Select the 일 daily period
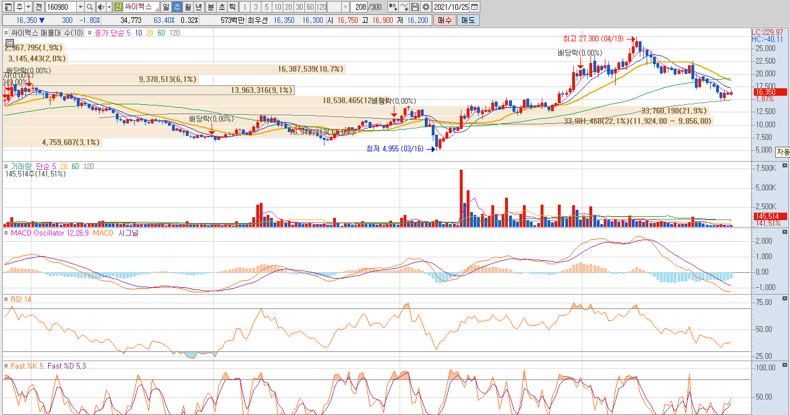Viewport: 790px width, 415px height. [x=165, y=7]
